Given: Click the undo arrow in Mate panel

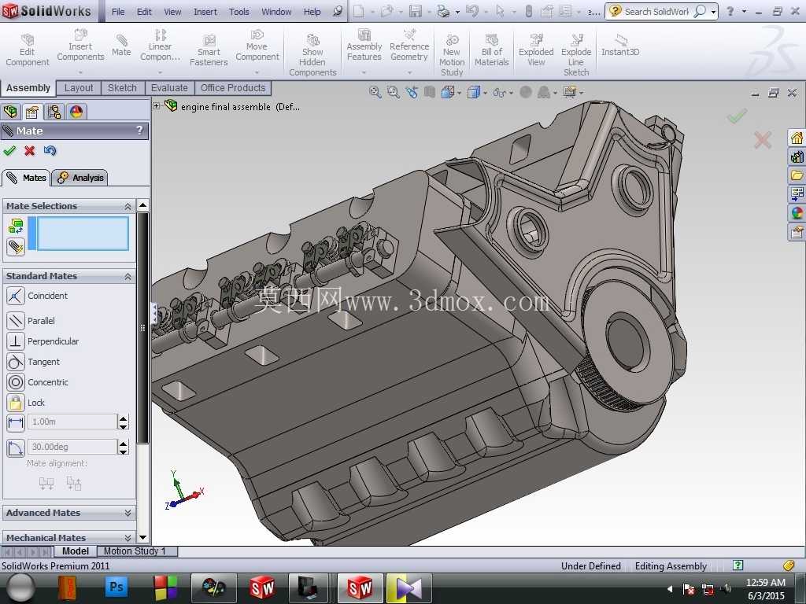Looking at the screenshot, I should point(50,150).
